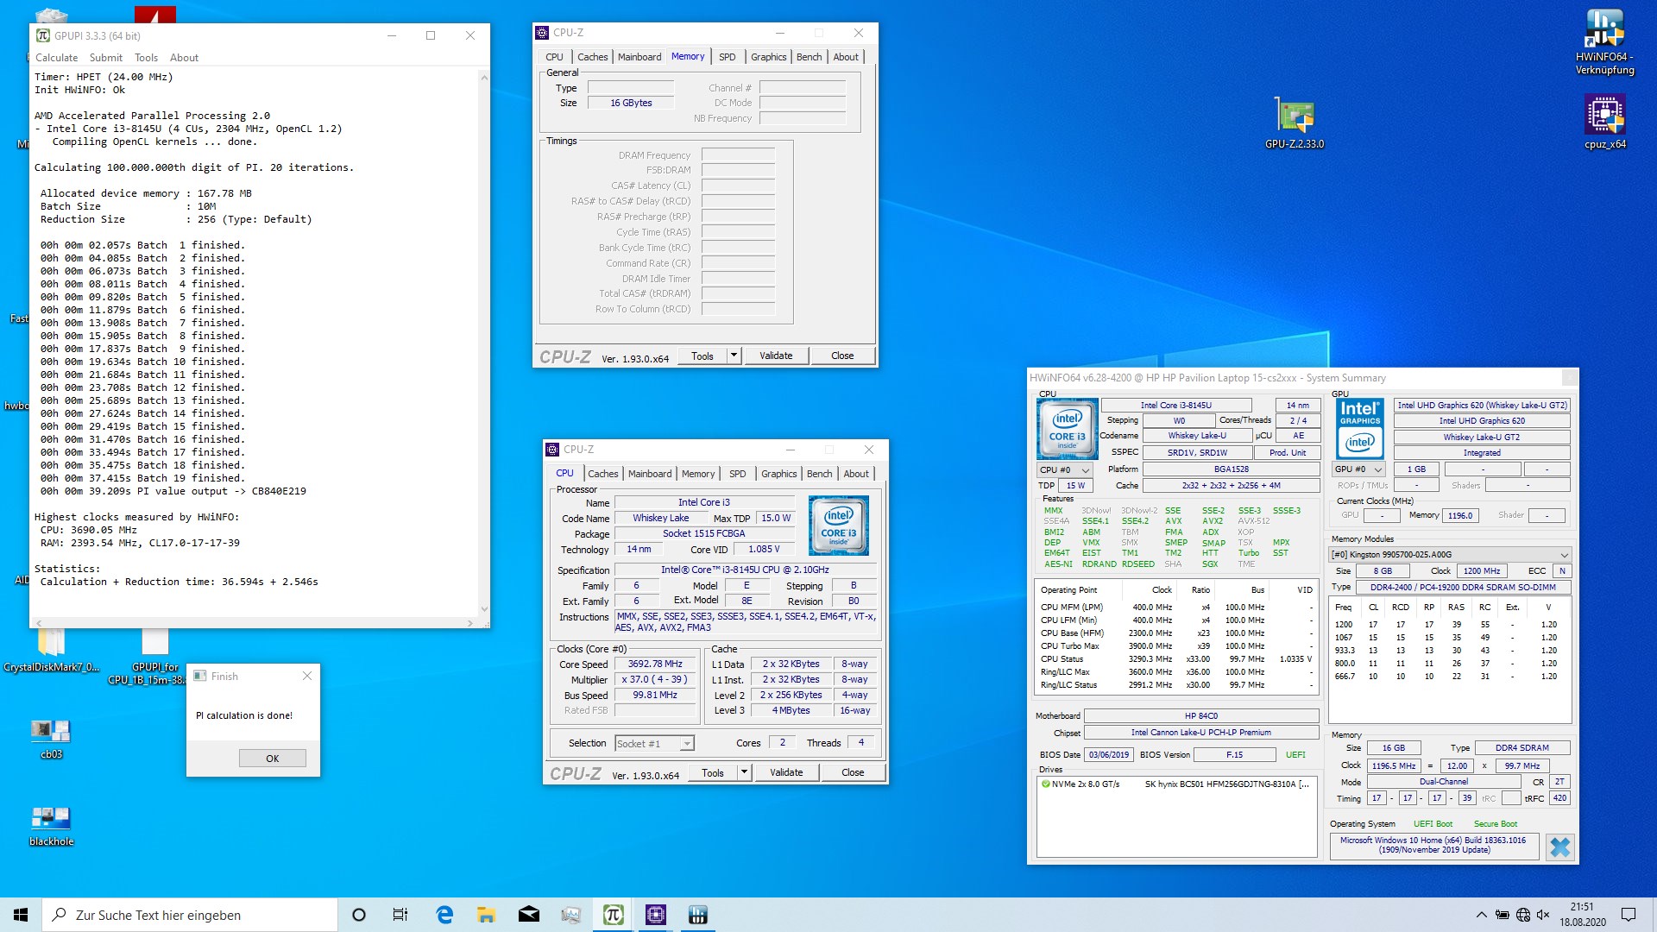Viewport: 1657px width, 932px height.
Task: Expand Kingston memory module dropdown
Action: [1563, 555]
